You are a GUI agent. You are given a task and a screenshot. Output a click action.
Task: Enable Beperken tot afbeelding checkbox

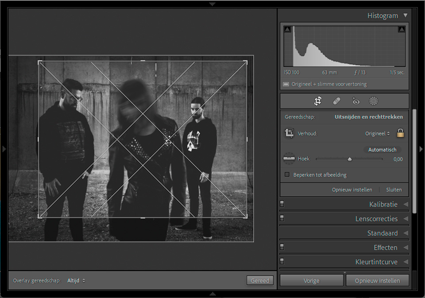coord(287,174)
